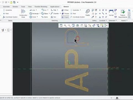The height and width of the screenshot is (100, 133).
Task: Switch to the Annotate tab
Action: pos(6,7)
